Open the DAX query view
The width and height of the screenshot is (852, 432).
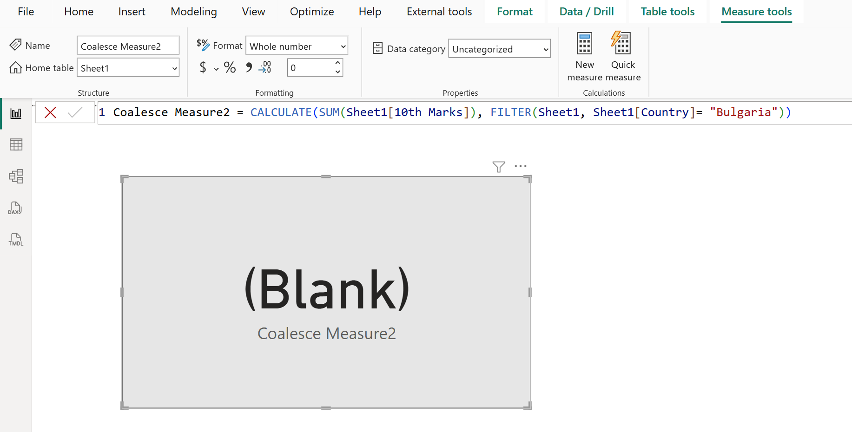coord(15,208)
